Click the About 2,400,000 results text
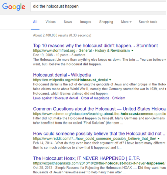This screenshot has width=167, height=175. (62, 35)
